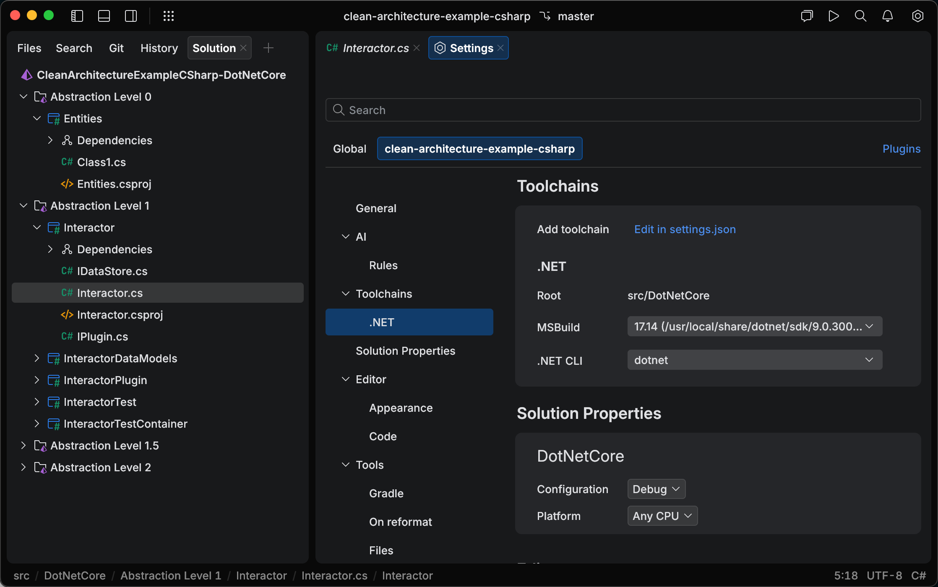Viewport: 938px width, 587px height.
Task: Open the Plugins link
Action: click(x=901, y=148)
